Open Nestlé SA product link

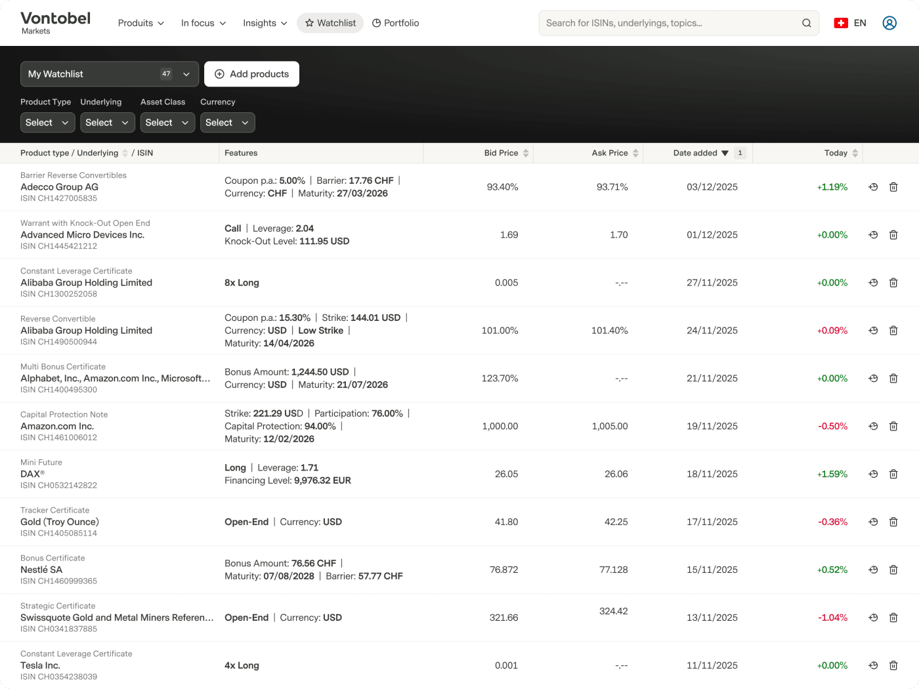[x=41, y=570]
